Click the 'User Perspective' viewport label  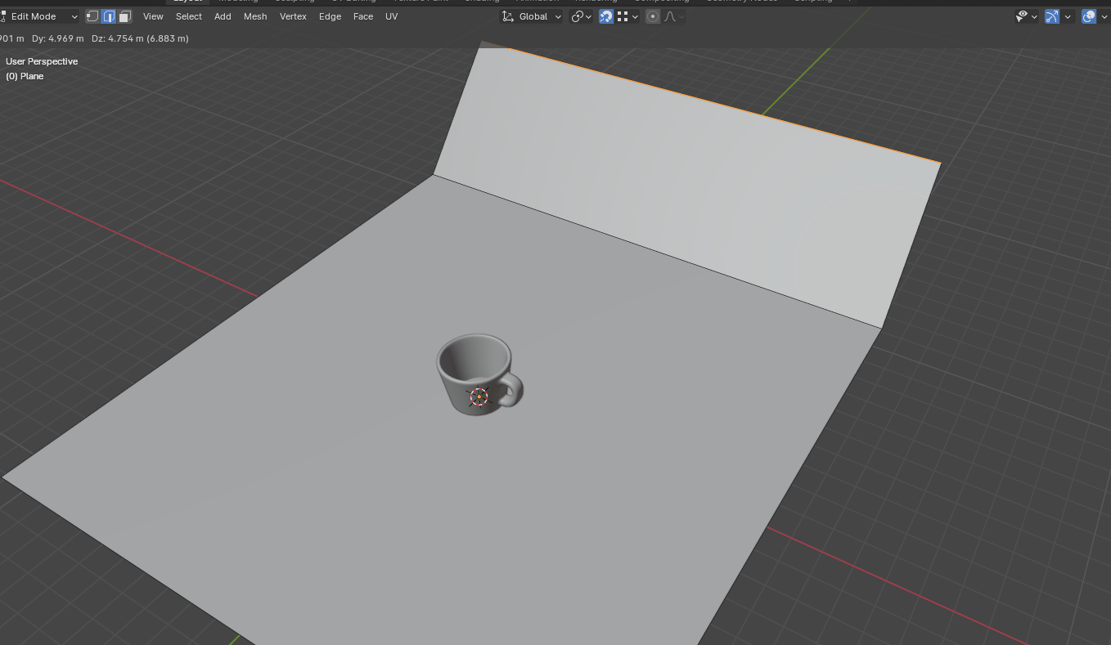[42, 61]
